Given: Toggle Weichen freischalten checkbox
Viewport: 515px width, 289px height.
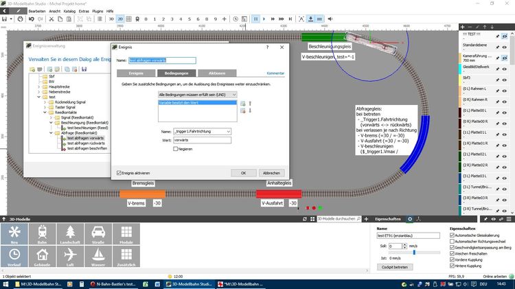Looking at the screenshot, I should point(452,253).
